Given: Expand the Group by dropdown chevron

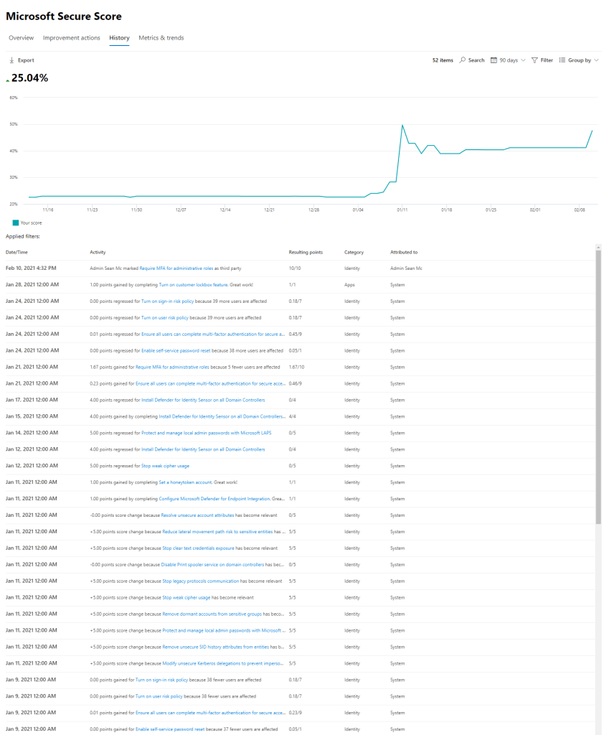Looking at the screenshot, I should click(597, 60).
